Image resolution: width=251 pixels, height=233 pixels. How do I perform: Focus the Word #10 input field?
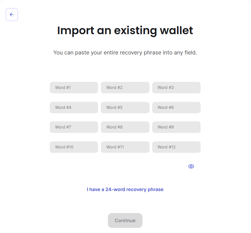tap(74, 147)
